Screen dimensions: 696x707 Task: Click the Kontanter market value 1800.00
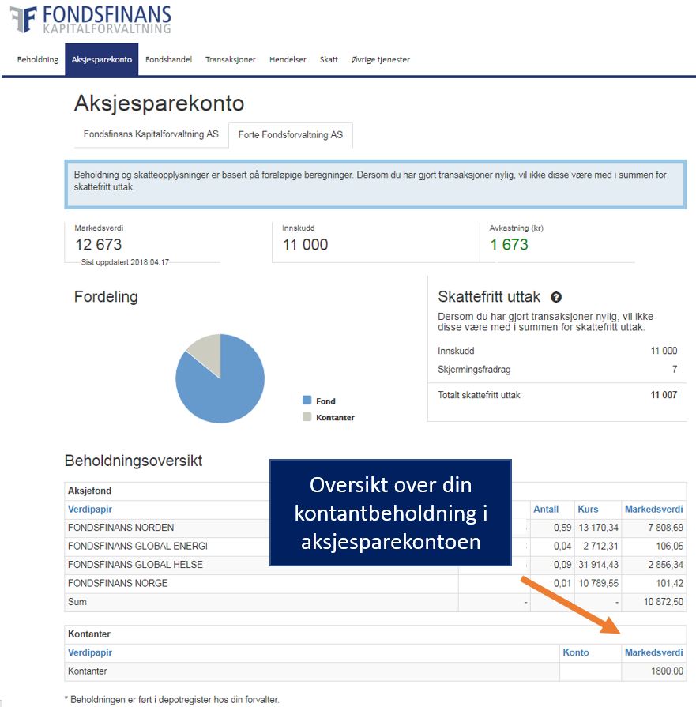tap(667, 671)
